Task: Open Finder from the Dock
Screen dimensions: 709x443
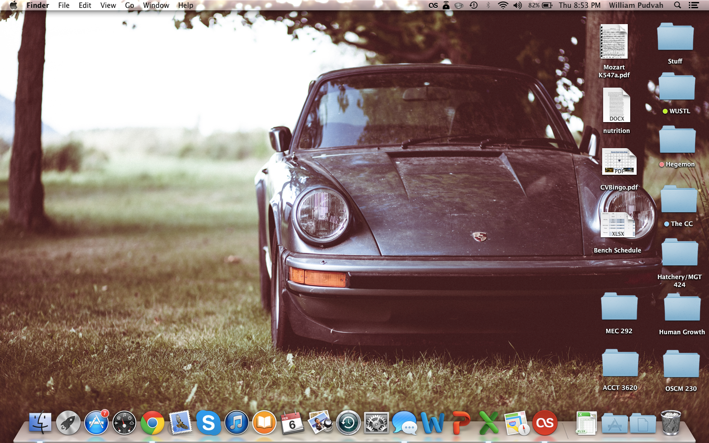Action: tap(40, 423)
